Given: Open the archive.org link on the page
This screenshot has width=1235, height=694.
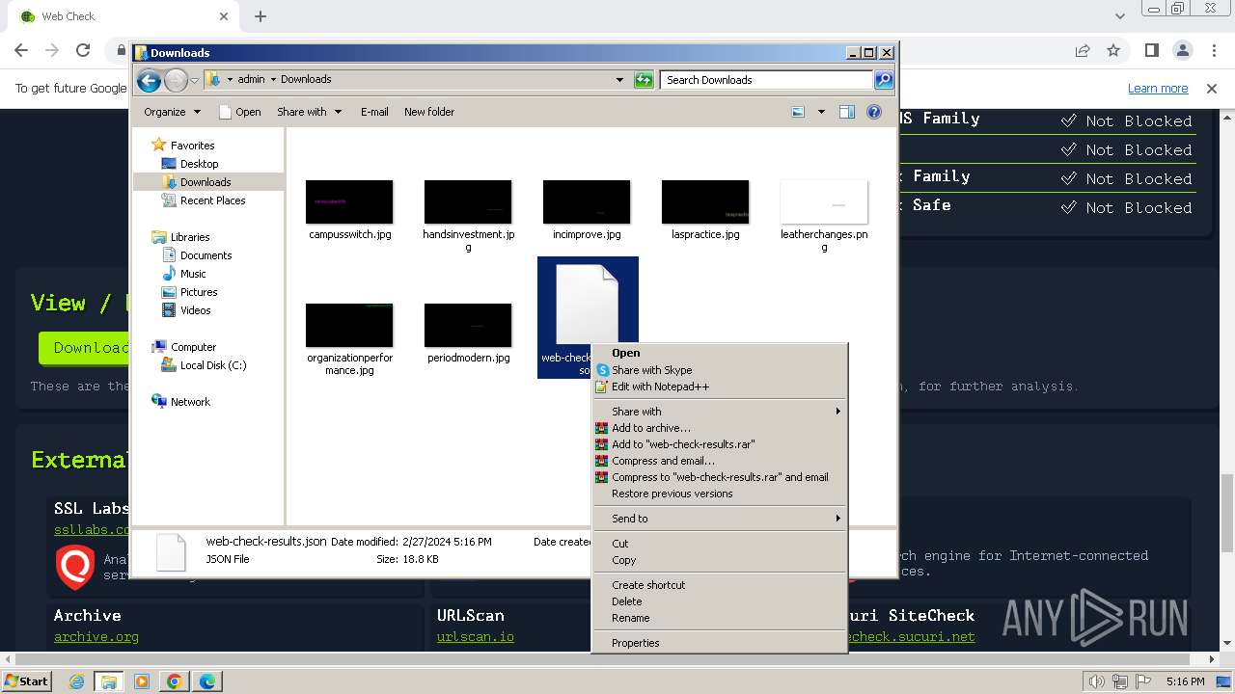Looking at the screenshot, I should [96, 637].
